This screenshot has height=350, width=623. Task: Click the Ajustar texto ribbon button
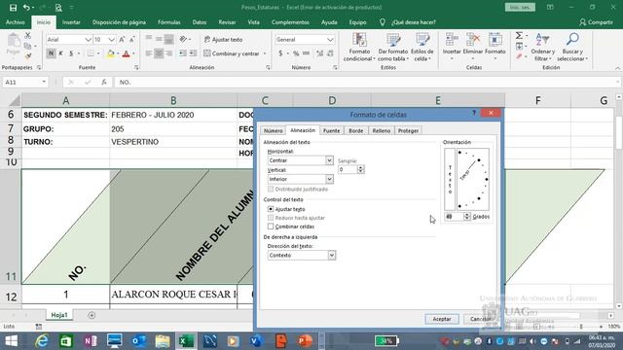coord(223,39)
